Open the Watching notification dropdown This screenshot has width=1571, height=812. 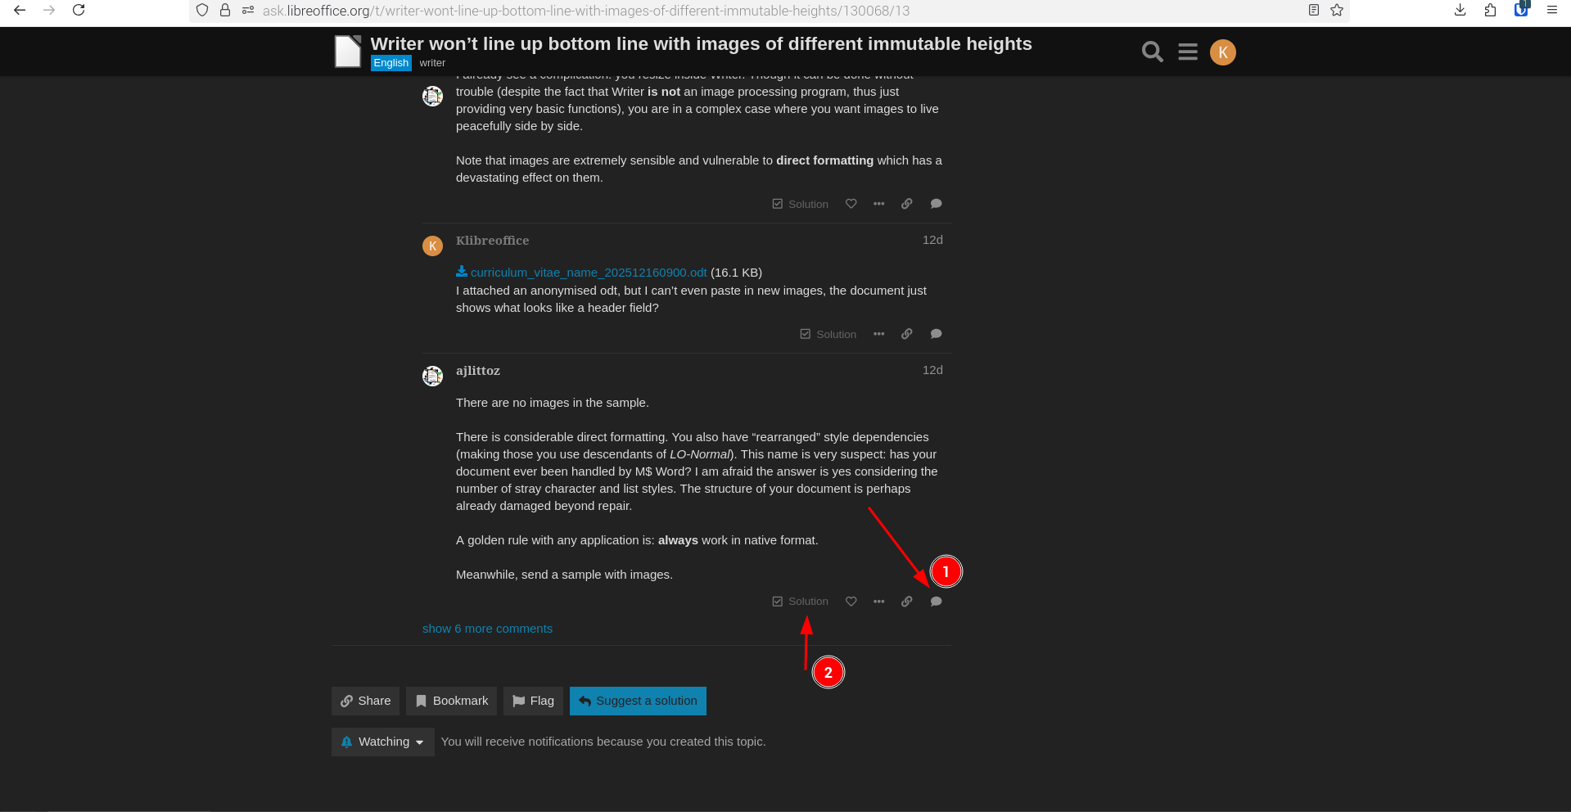382,742
